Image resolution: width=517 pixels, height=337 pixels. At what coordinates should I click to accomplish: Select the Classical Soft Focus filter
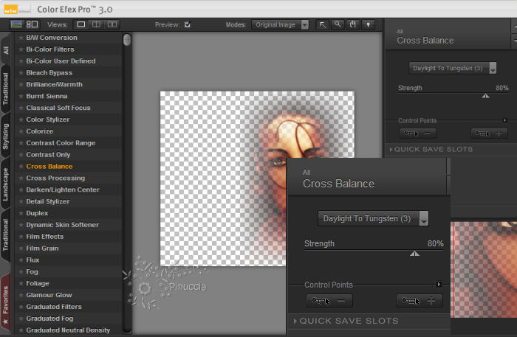58,108
